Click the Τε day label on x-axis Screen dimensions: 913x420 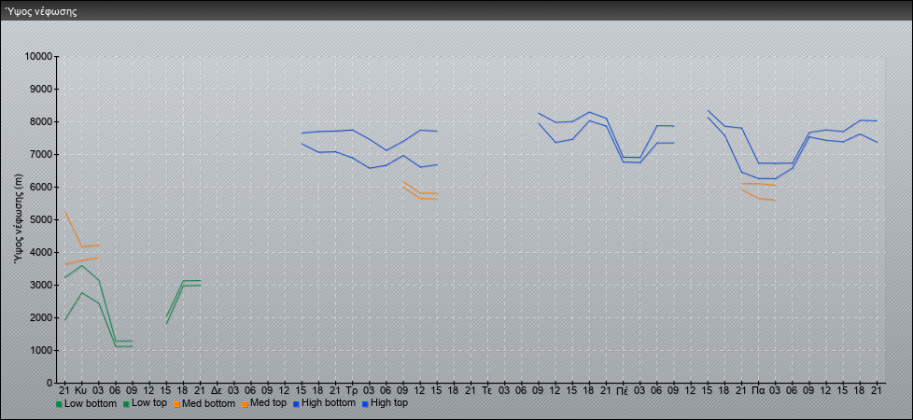[486, 390]
